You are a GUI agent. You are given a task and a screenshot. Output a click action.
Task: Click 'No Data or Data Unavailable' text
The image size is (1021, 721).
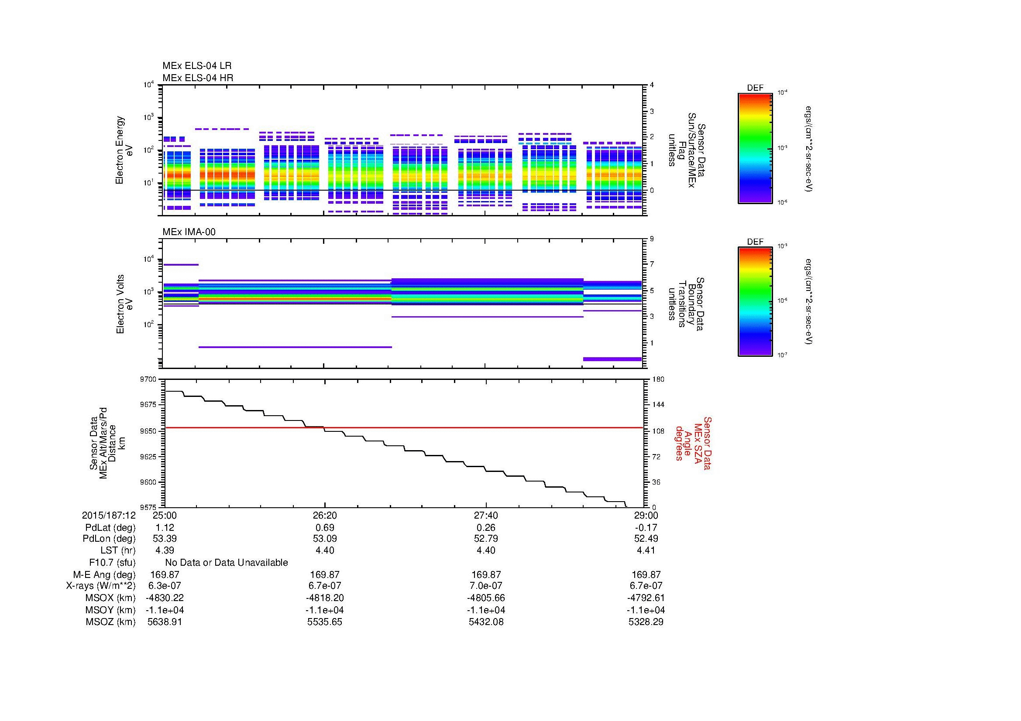pos(227,563)
